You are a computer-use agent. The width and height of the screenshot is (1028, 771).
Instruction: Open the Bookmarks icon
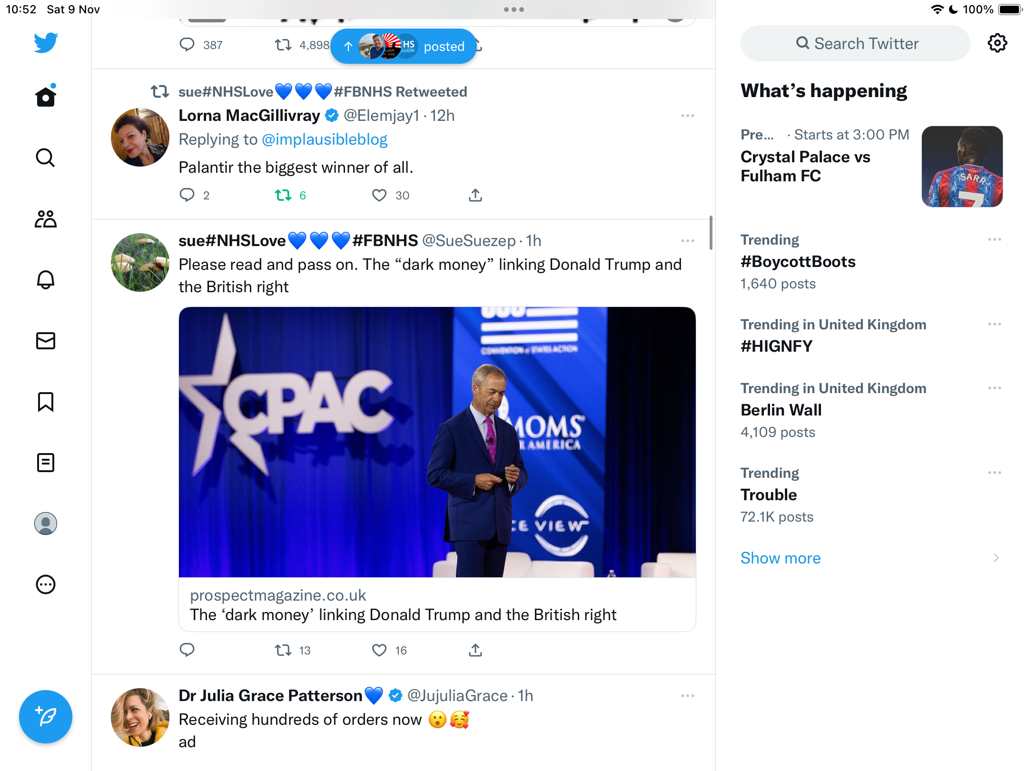pyautogui.click(x=46, y=402)
